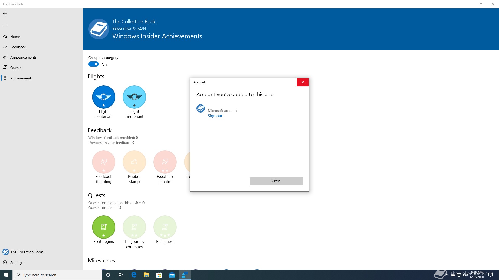This screenshot has width=499, height=280.
Task: Open the Rubber stamp badge
Action: click(134, 162)
